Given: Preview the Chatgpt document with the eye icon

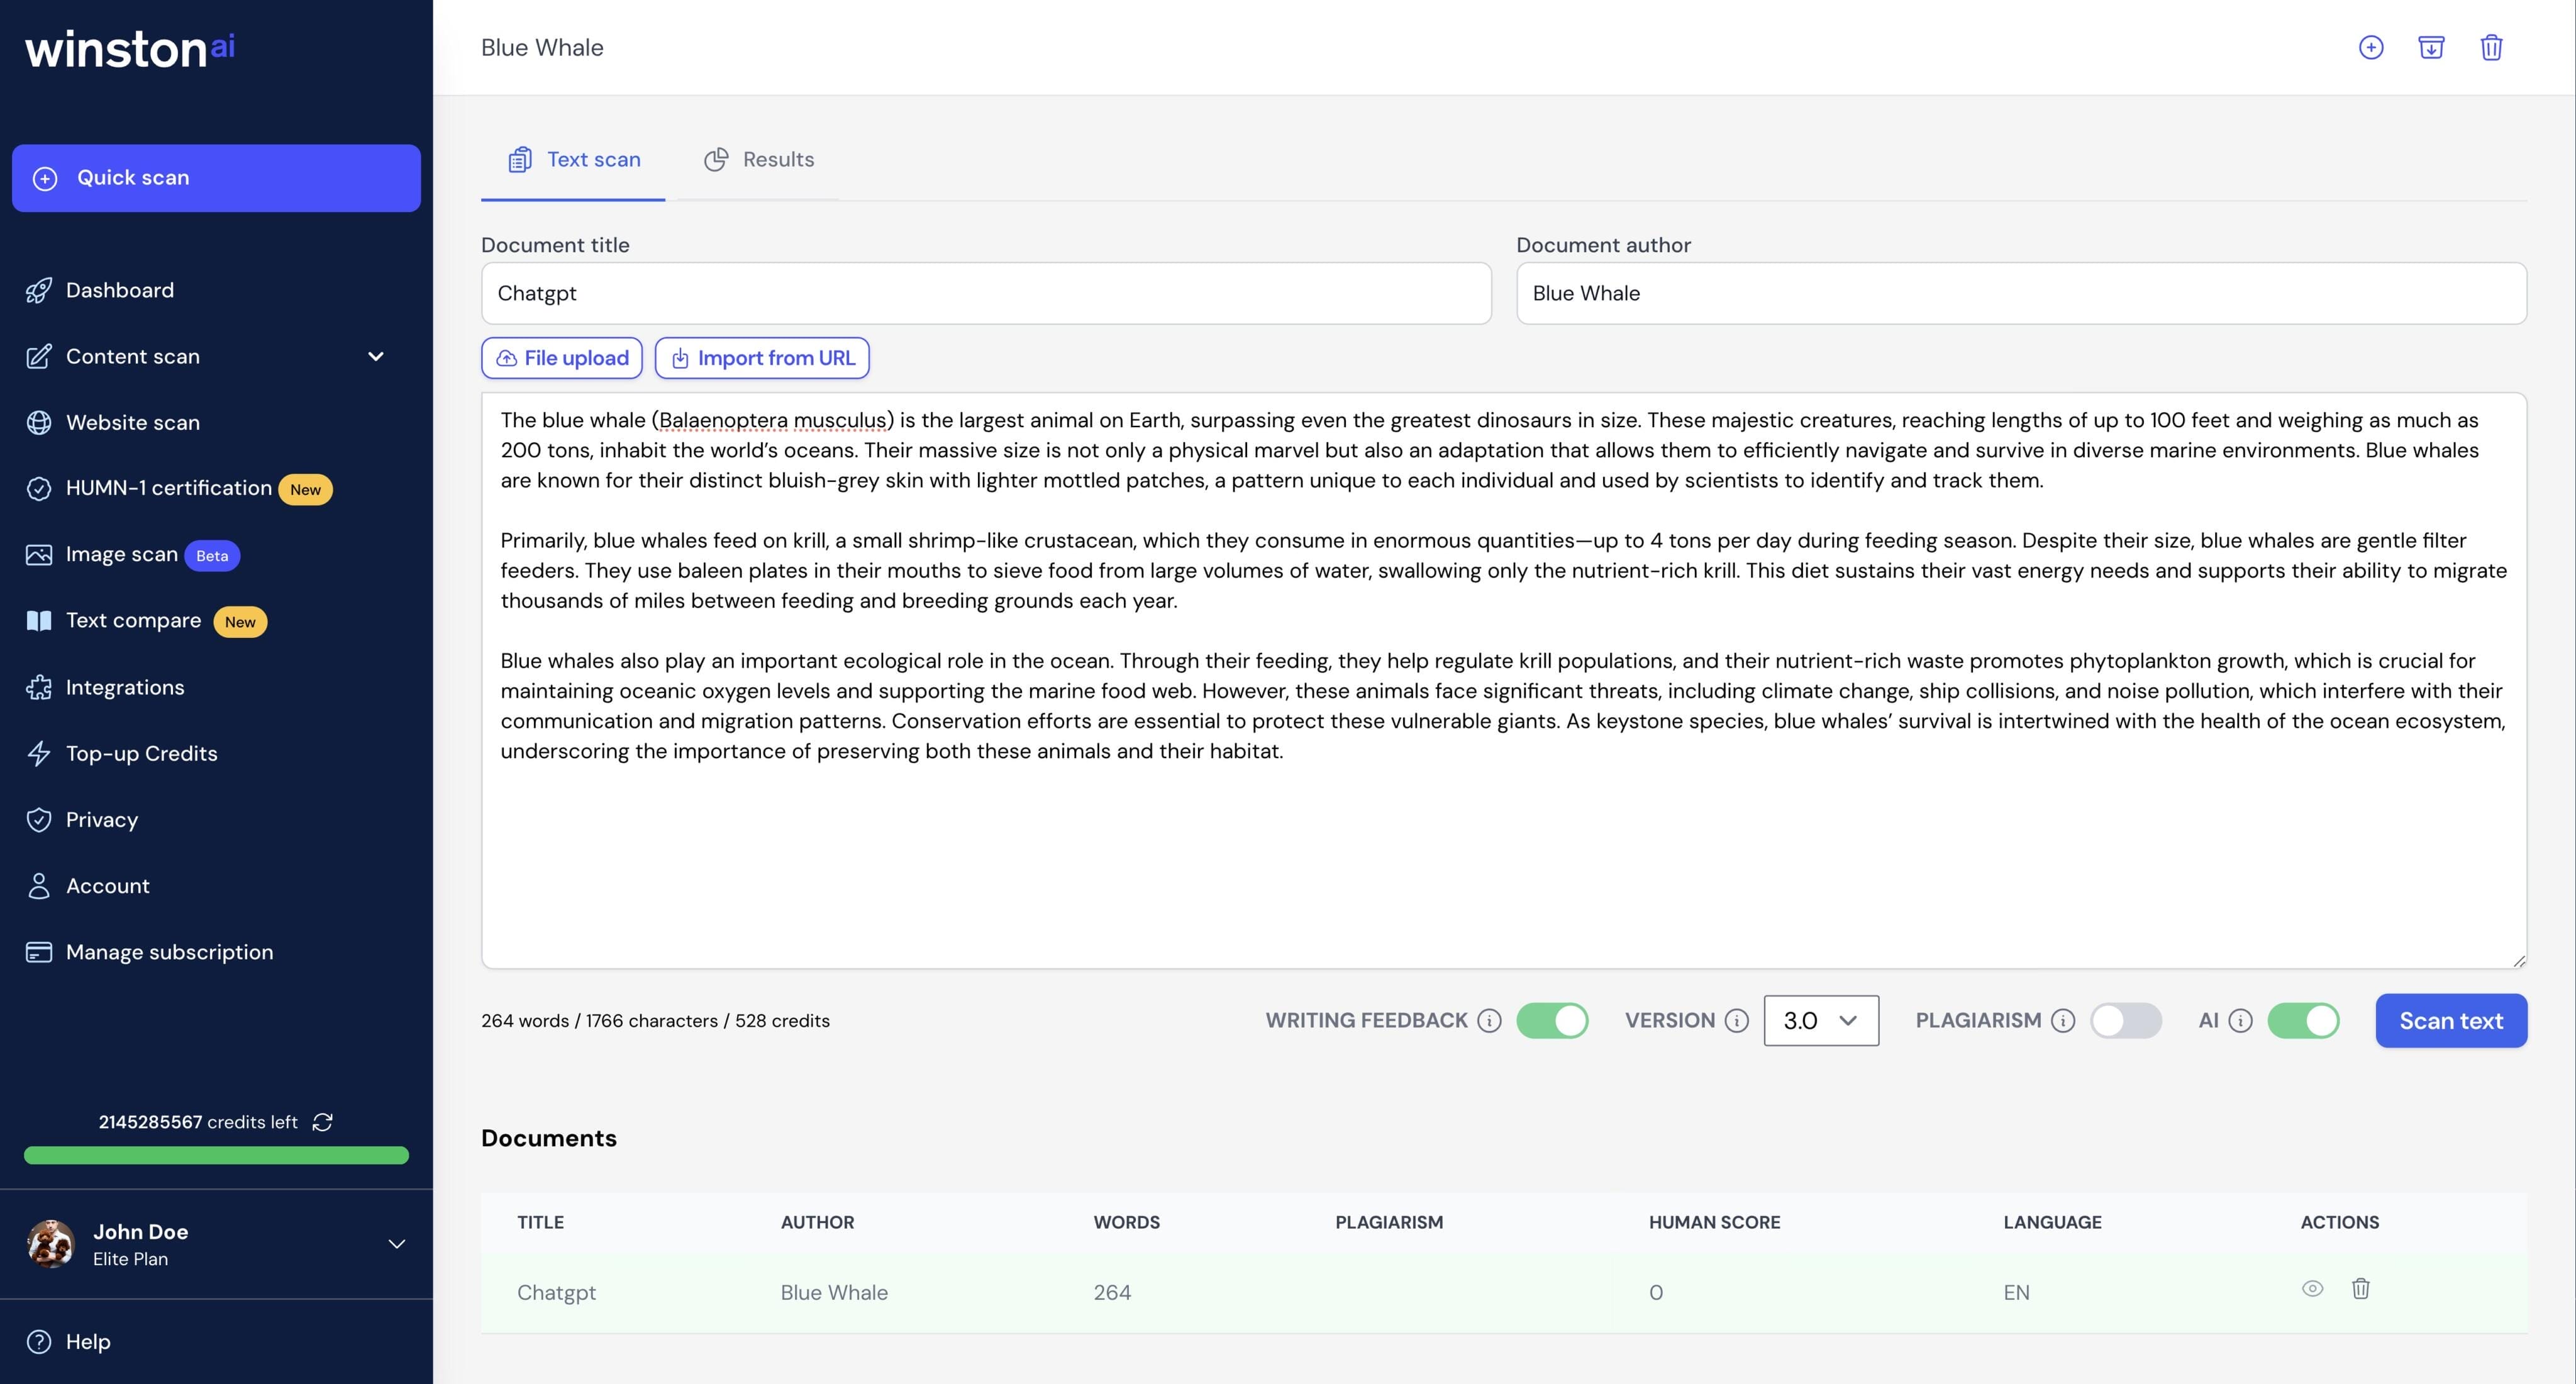Looking at the screenshot, I should [2312, 1290].
